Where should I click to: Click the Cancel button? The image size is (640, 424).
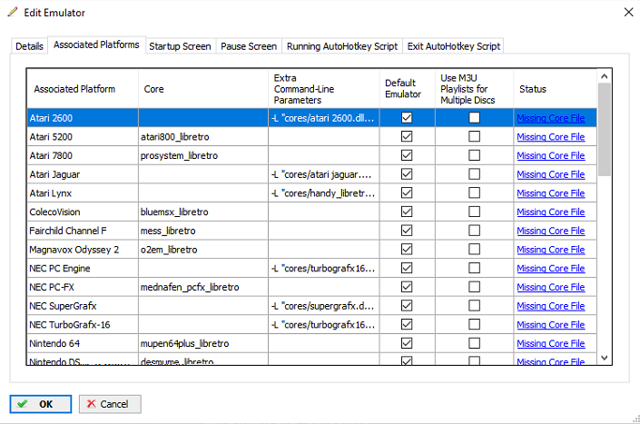110,404
